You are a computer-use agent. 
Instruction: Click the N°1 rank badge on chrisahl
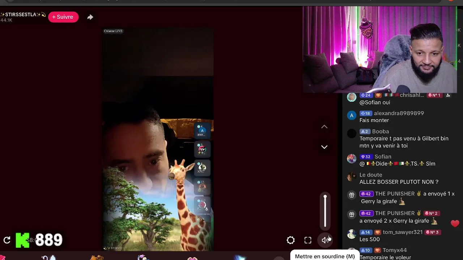(434, 95)
